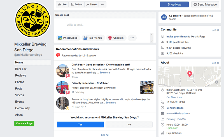Open the Home section in the sidebar

click(x=32, y=63)
